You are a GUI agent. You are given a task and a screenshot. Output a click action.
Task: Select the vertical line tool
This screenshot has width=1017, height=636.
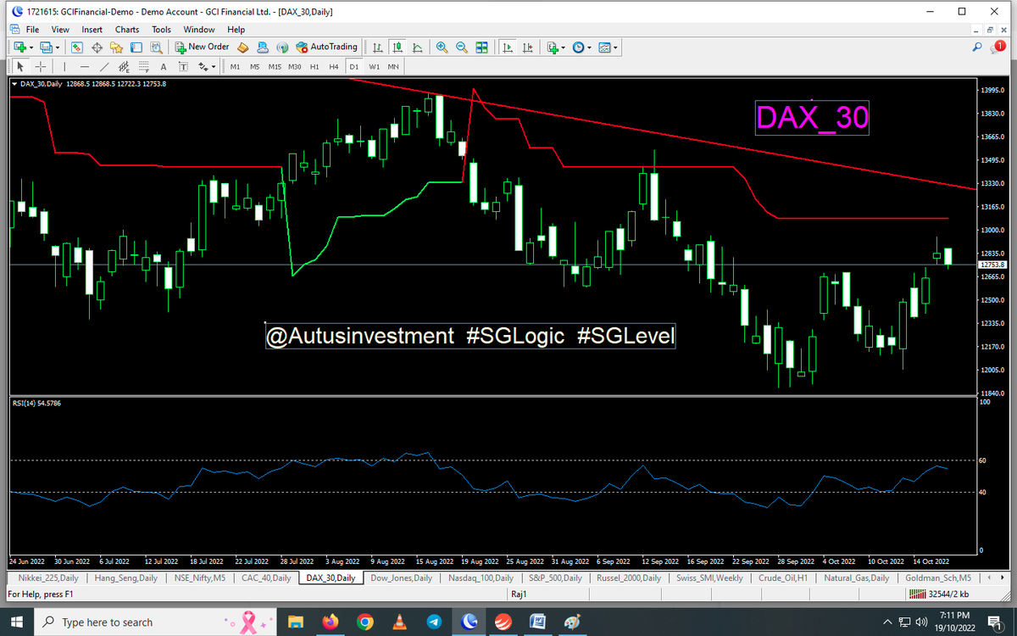[x=64, y=66]
